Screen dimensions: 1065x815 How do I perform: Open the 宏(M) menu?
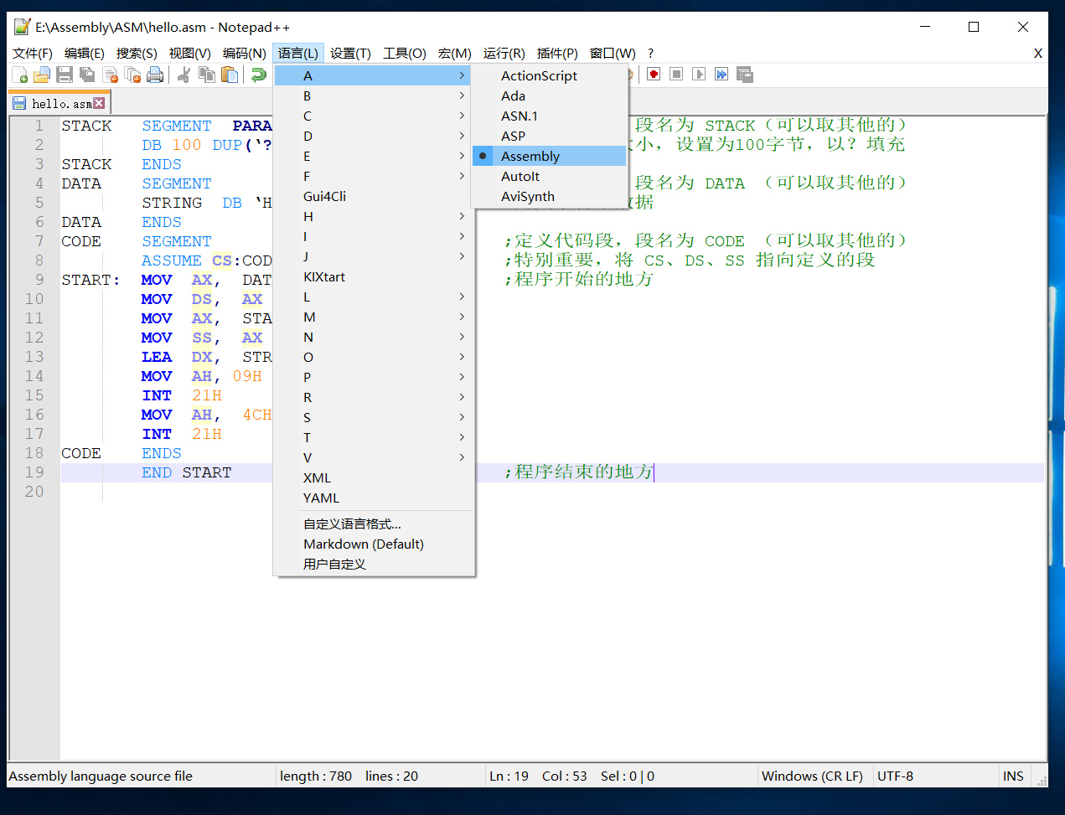coord(455,53)
